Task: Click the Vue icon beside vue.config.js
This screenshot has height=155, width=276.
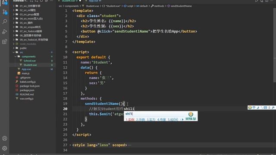Action: pos(17,99)
